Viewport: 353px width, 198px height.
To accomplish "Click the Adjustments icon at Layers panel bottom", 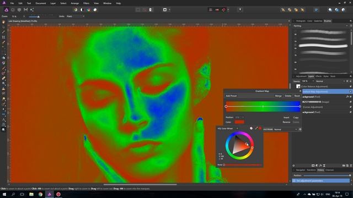I will click(317, 166).
